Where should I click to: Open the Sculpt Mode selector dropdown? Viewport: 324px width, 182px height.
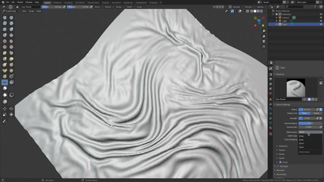pos(11,11)
